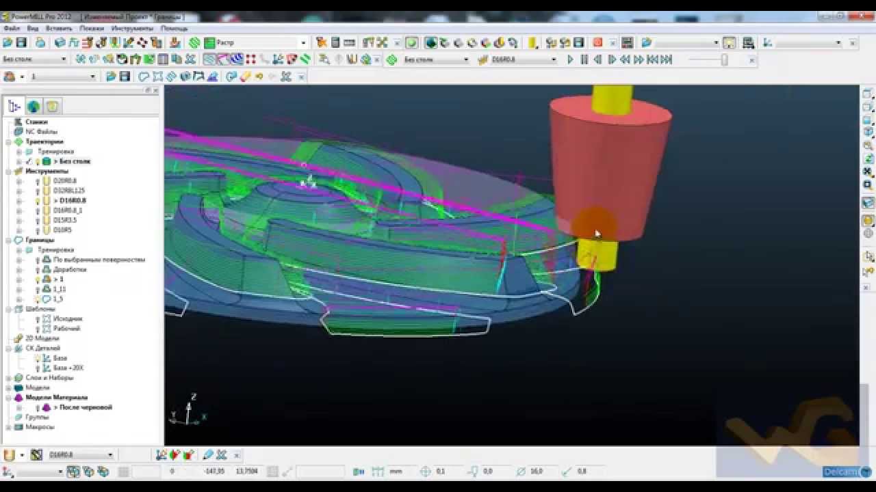
Task: Switch to the project tree explorer tab
Action: [x=14, y=107]
